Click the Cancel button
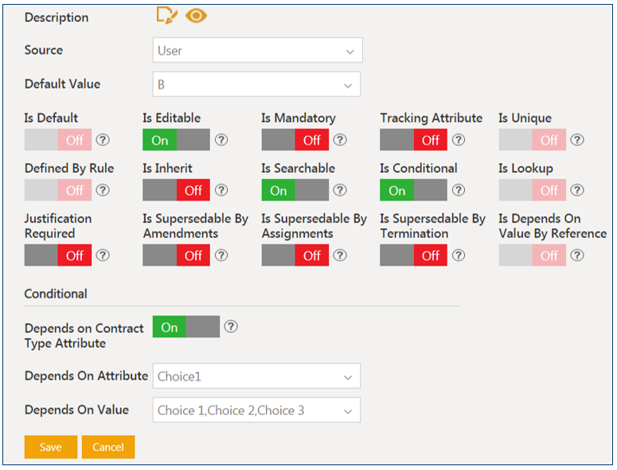Viewport: 617px width, 470px height. click(108, 447)
